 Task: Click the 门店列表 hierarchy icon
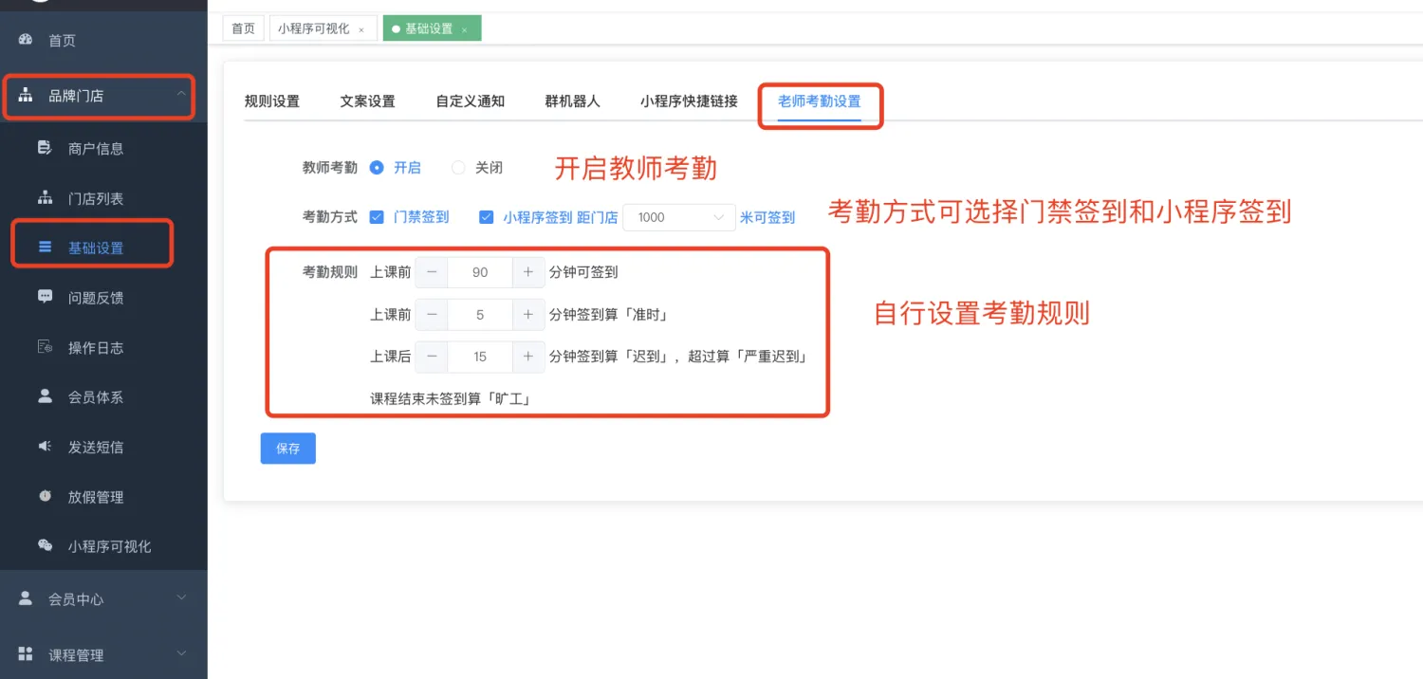pyautogui.click(x=45, y=198)
